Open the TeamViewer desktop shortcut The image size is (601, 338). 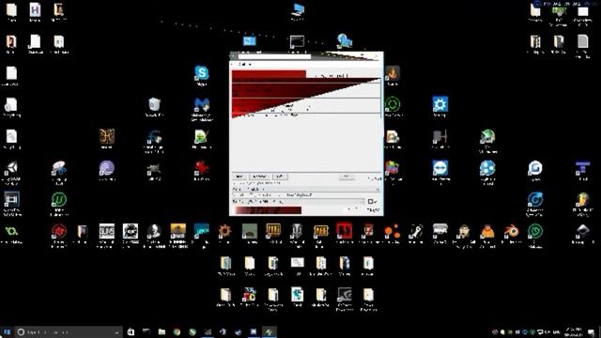(440, 168)
